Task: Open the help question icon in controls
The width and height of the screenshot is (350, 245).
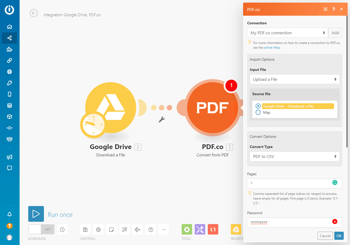Action: (151, 230)
